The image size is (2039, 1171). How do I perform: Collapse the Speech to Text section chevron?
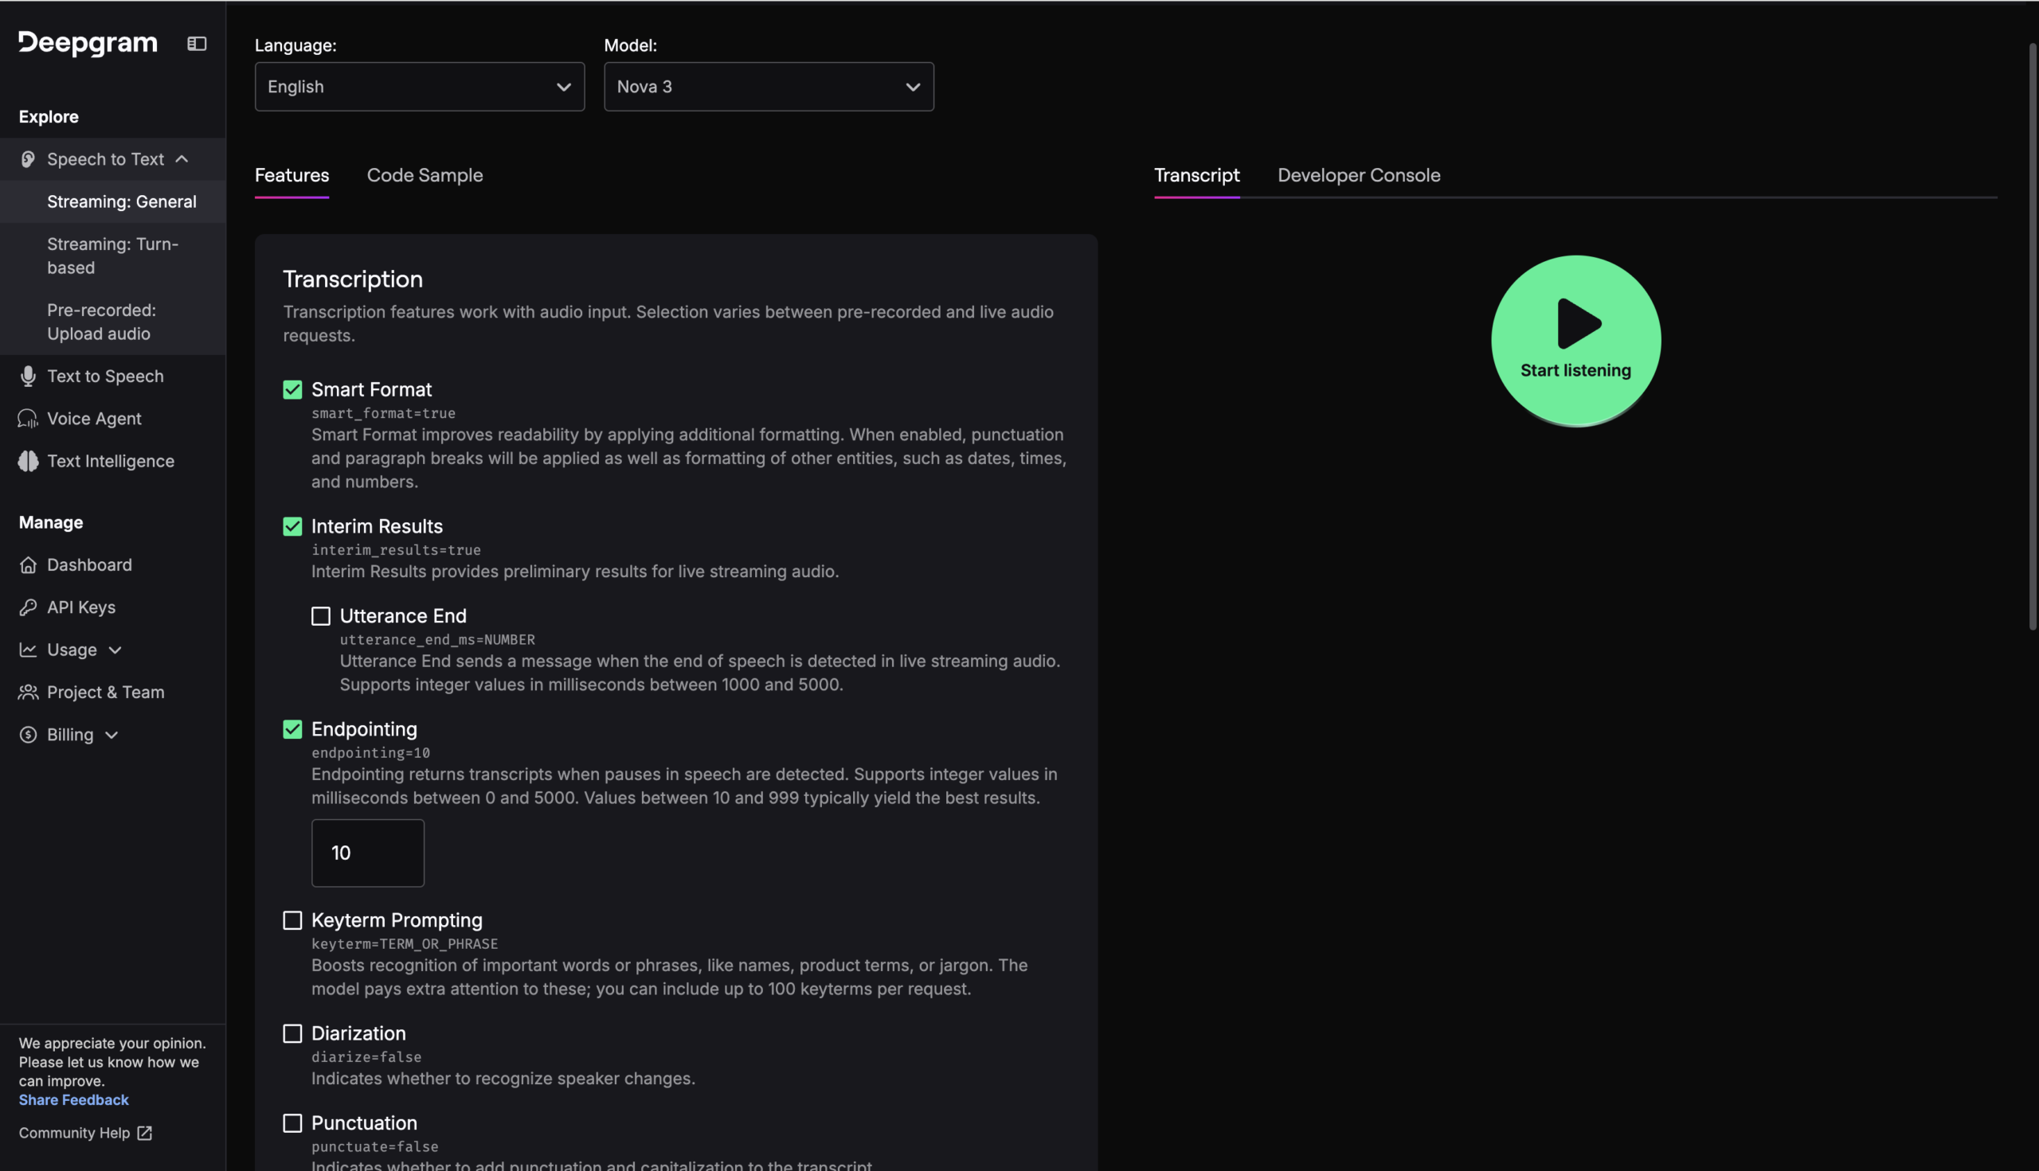tap(182, 159)
